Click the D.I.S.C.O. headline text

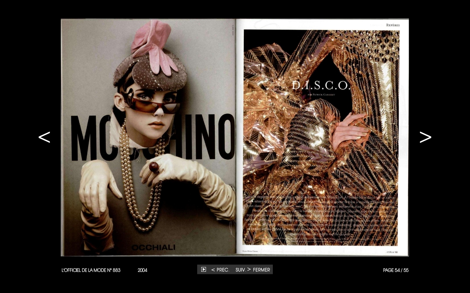point(321,86)
